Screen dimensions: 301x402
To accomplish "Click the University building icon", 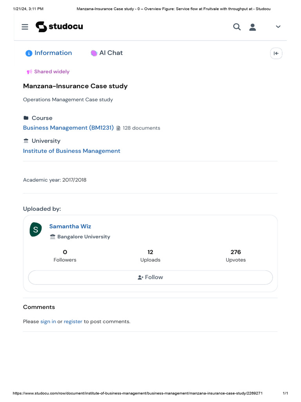I will click(x=26, y=141).
